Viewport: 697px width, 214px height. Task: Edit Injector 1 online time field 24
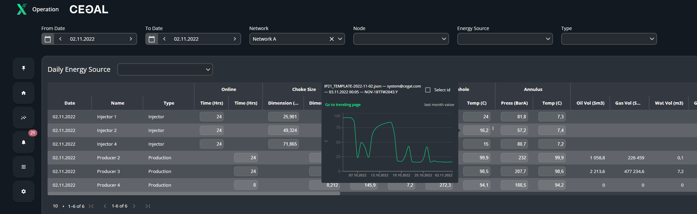[x=212, y=117]
